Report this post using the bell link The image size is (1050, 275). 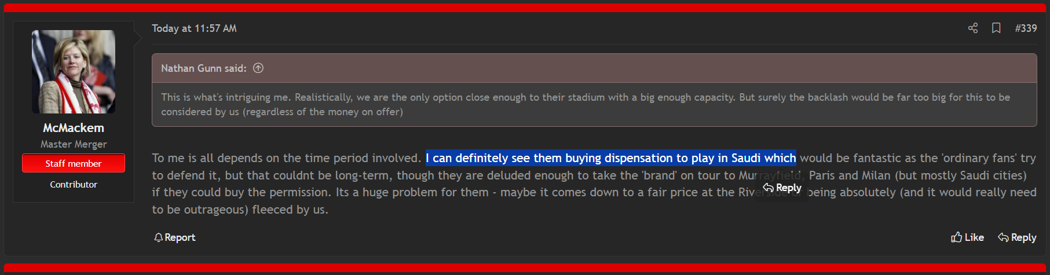[174, 237]
